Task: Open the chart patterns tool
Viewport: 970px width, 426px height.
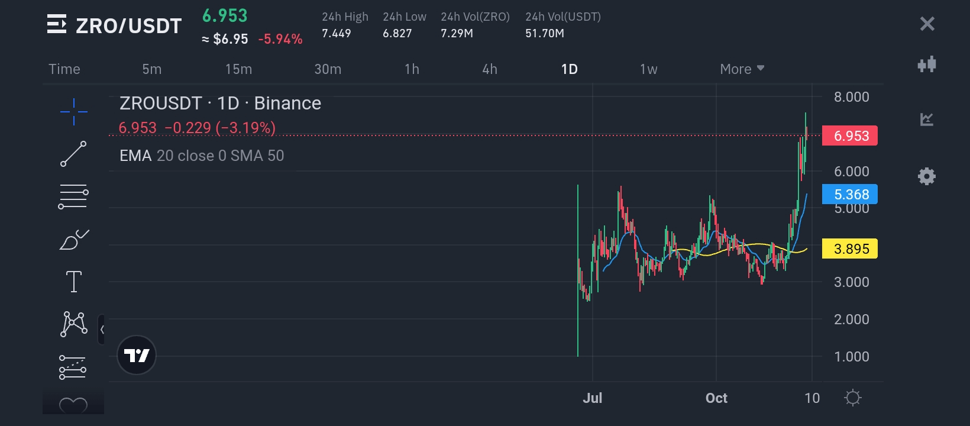Action: coord(73,324)
